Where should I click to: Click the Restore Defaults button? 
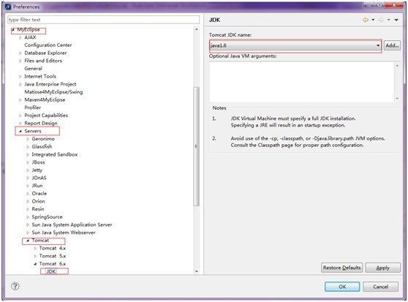coord(341,268)
